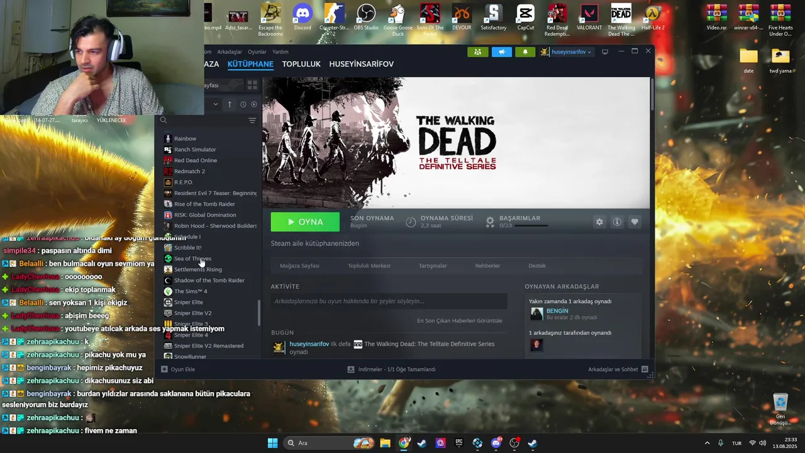The image size is (805, 453).
Task: Select the DEVOUR desktop shortcut
Action: point(462,18)
